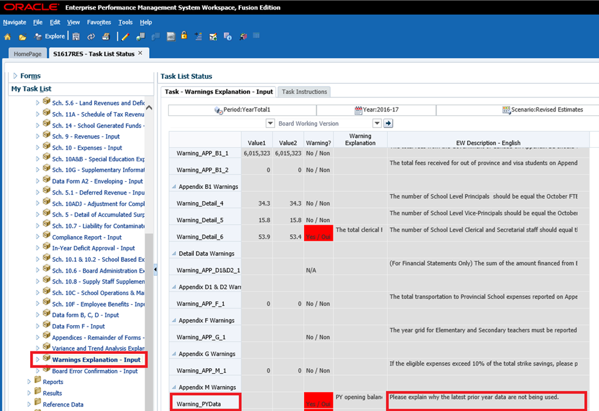Expand the Forms section
The width and height of the screenshot is (599, 411).
click(x=15, y=76)
